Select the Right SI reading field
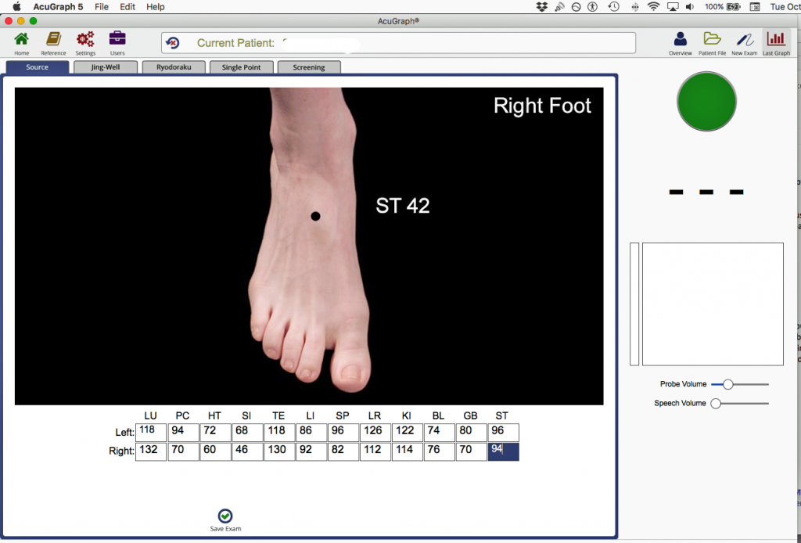This screenshot has width=801, height=543. (247, 451)
